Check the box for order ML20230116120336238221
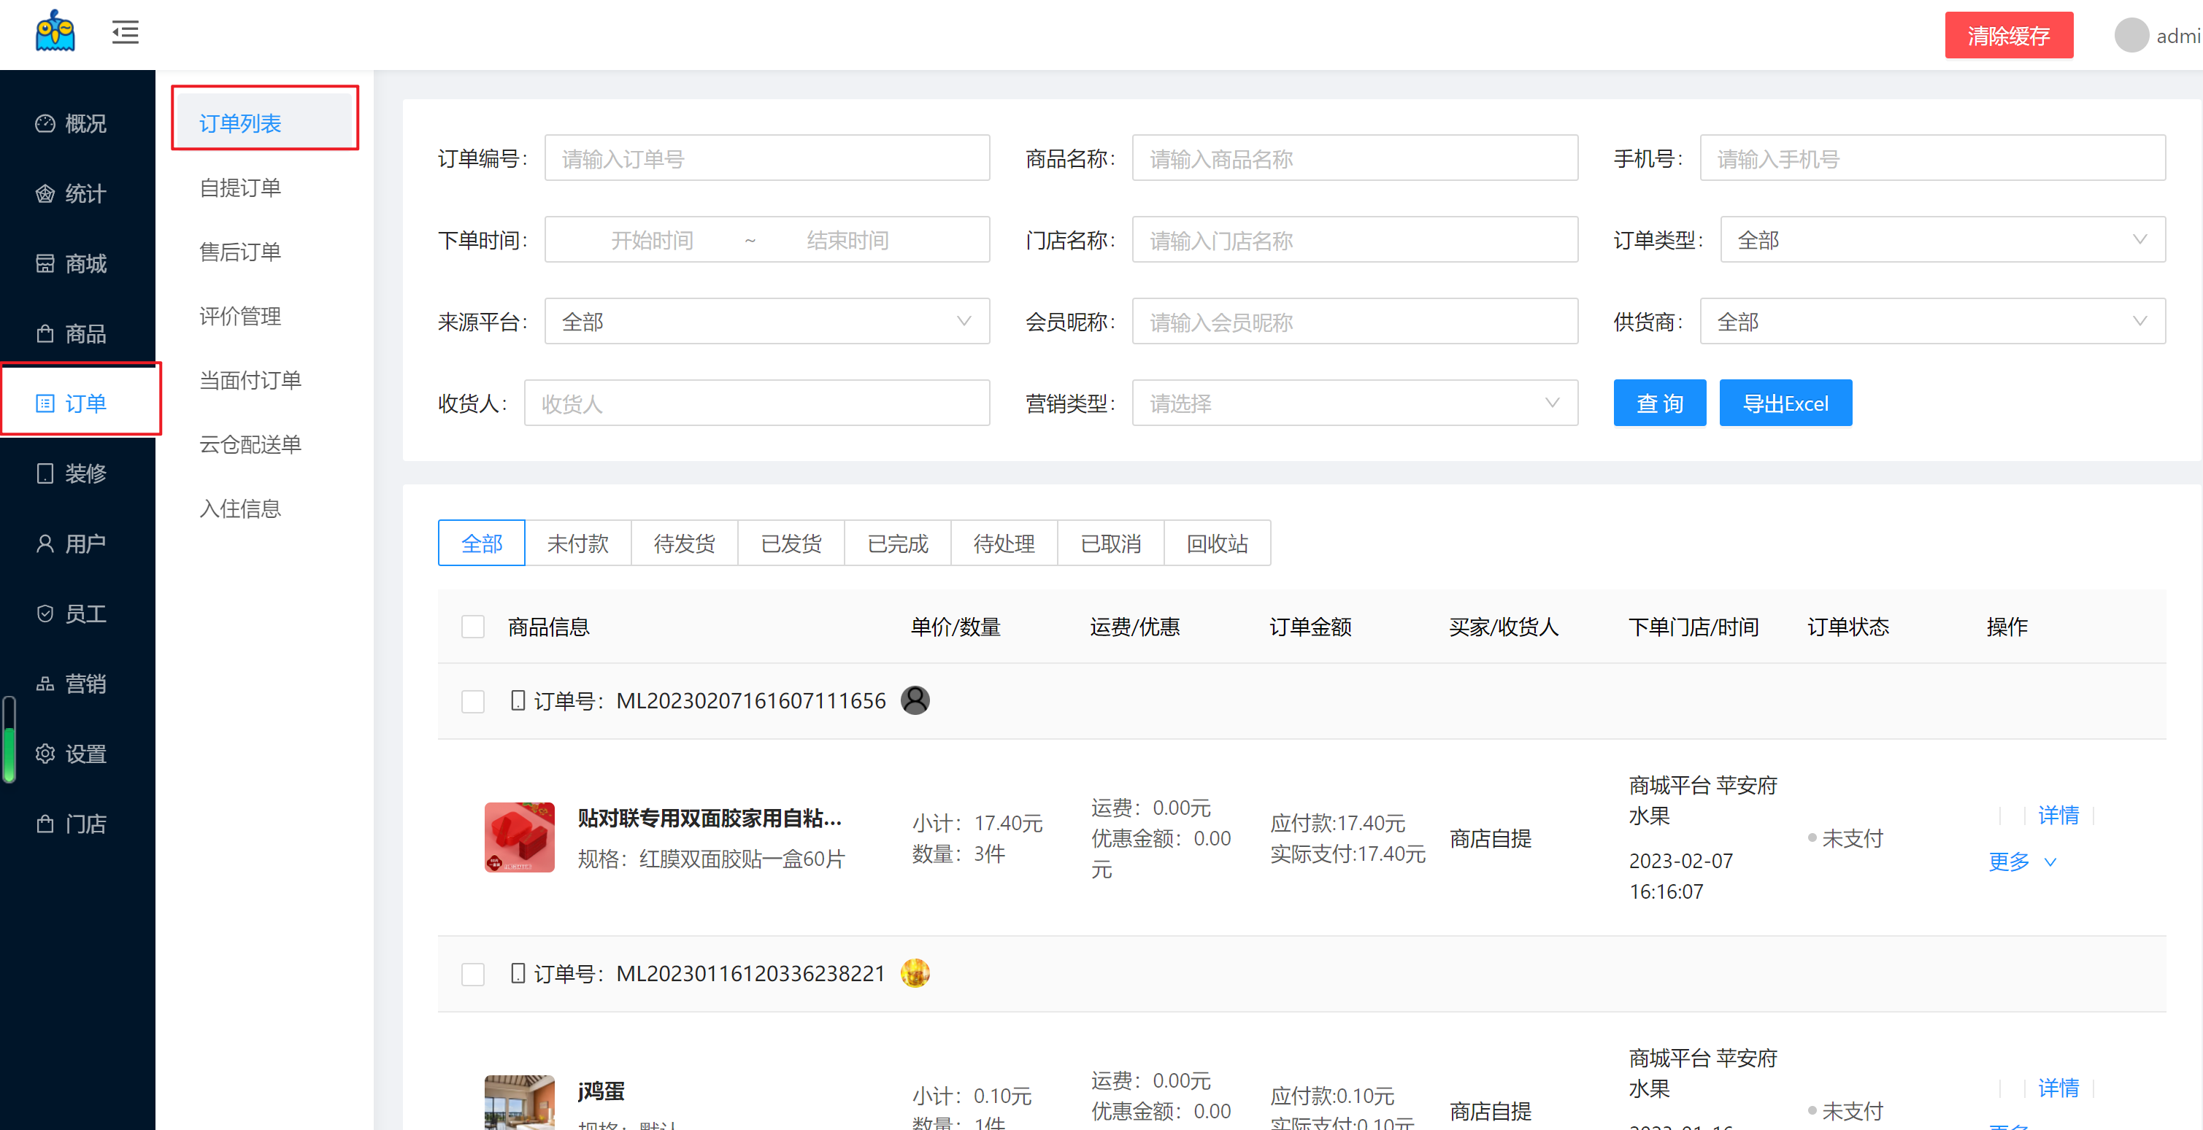This screenshot has width=2203, height=1130. click(x=473, y=974)
